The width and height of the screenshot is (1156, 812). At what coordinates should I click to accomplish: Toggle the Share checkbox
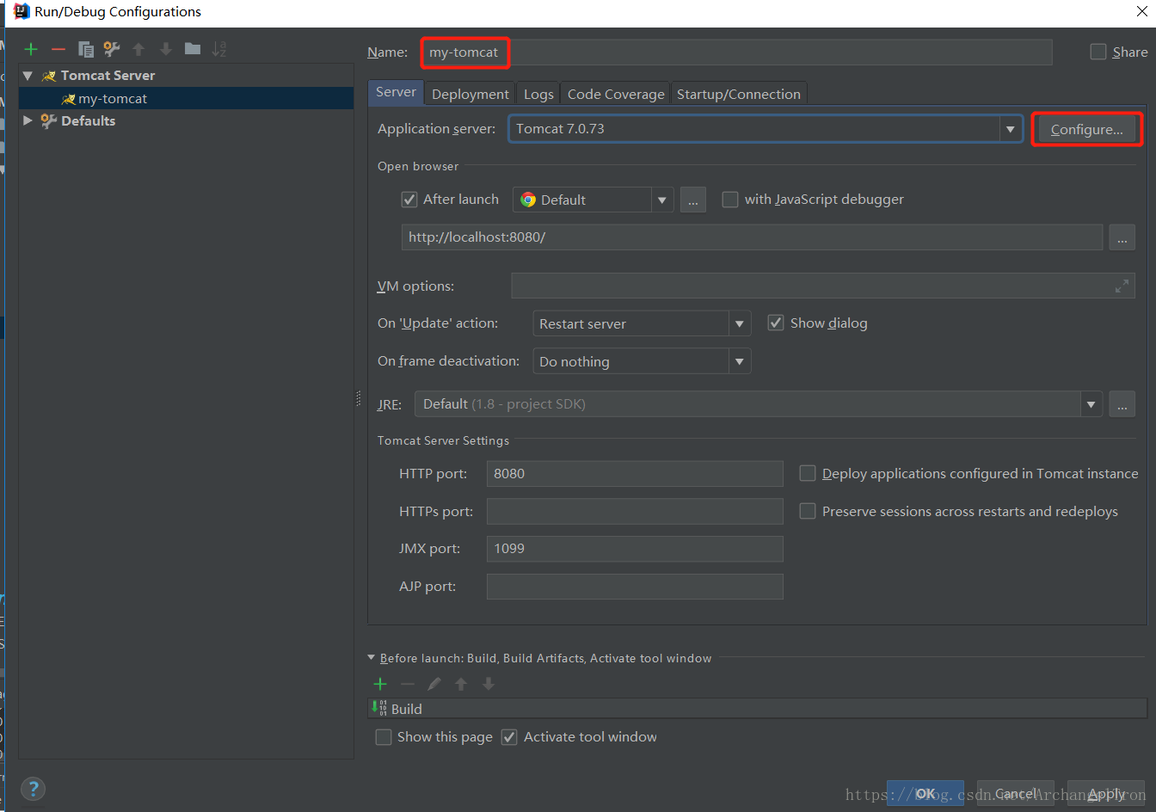[1098, 52]
